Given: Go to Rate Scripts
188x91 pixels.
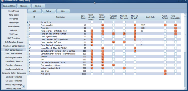Looking at the screenshot, I should pos(14,23).
